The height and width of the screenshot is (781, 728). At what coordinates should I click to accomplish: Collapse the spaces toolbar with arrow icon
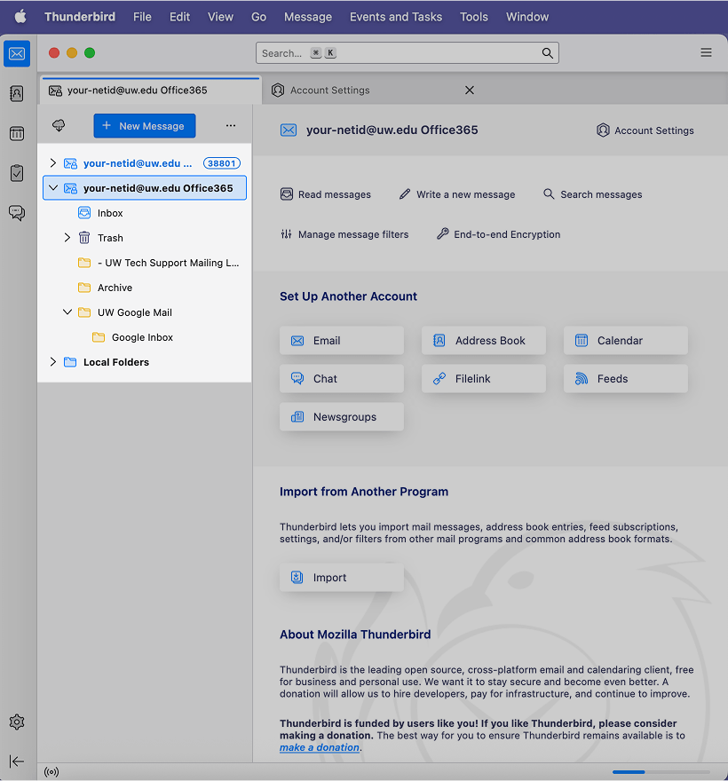click(16, 761)
